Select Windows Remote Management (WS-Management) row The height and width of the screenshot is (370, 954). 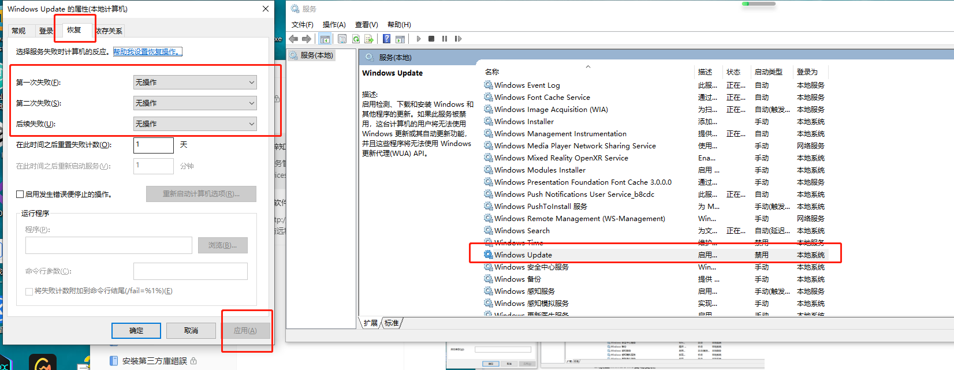tap(655, 218)
